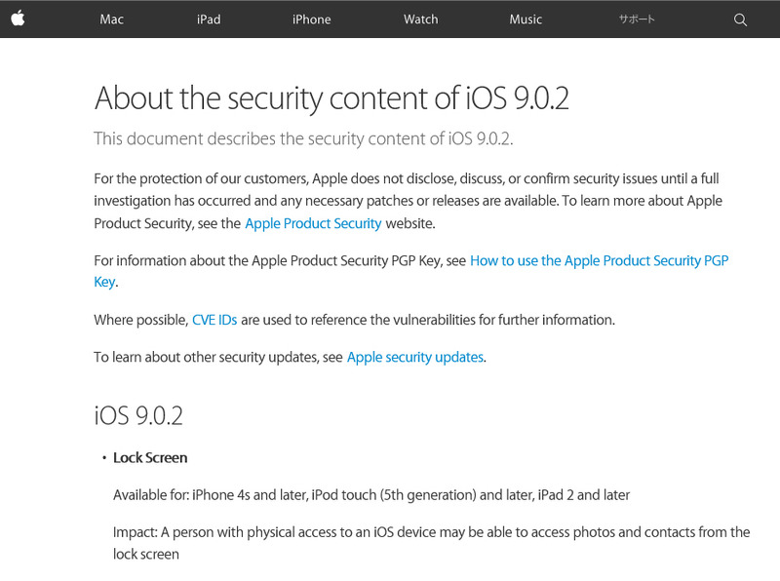Open the Mac navigation menu item
Viewport: 780px width, 581px height.
coord(111,19)
